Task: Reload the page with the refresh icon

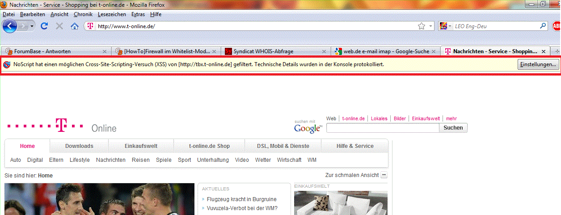Action: [x=44, y=26]
